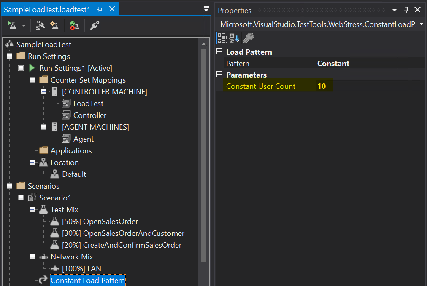Image resolution: width=427 pixels, height=286 pixels.
Task: Click the Run Settings folder icon
Action: point(21,56)
